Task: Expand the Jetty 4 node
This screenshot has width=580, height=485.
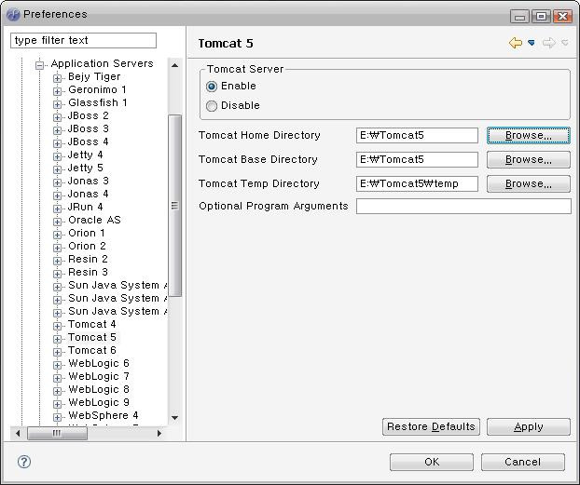Action: click(x=57, y=156)
